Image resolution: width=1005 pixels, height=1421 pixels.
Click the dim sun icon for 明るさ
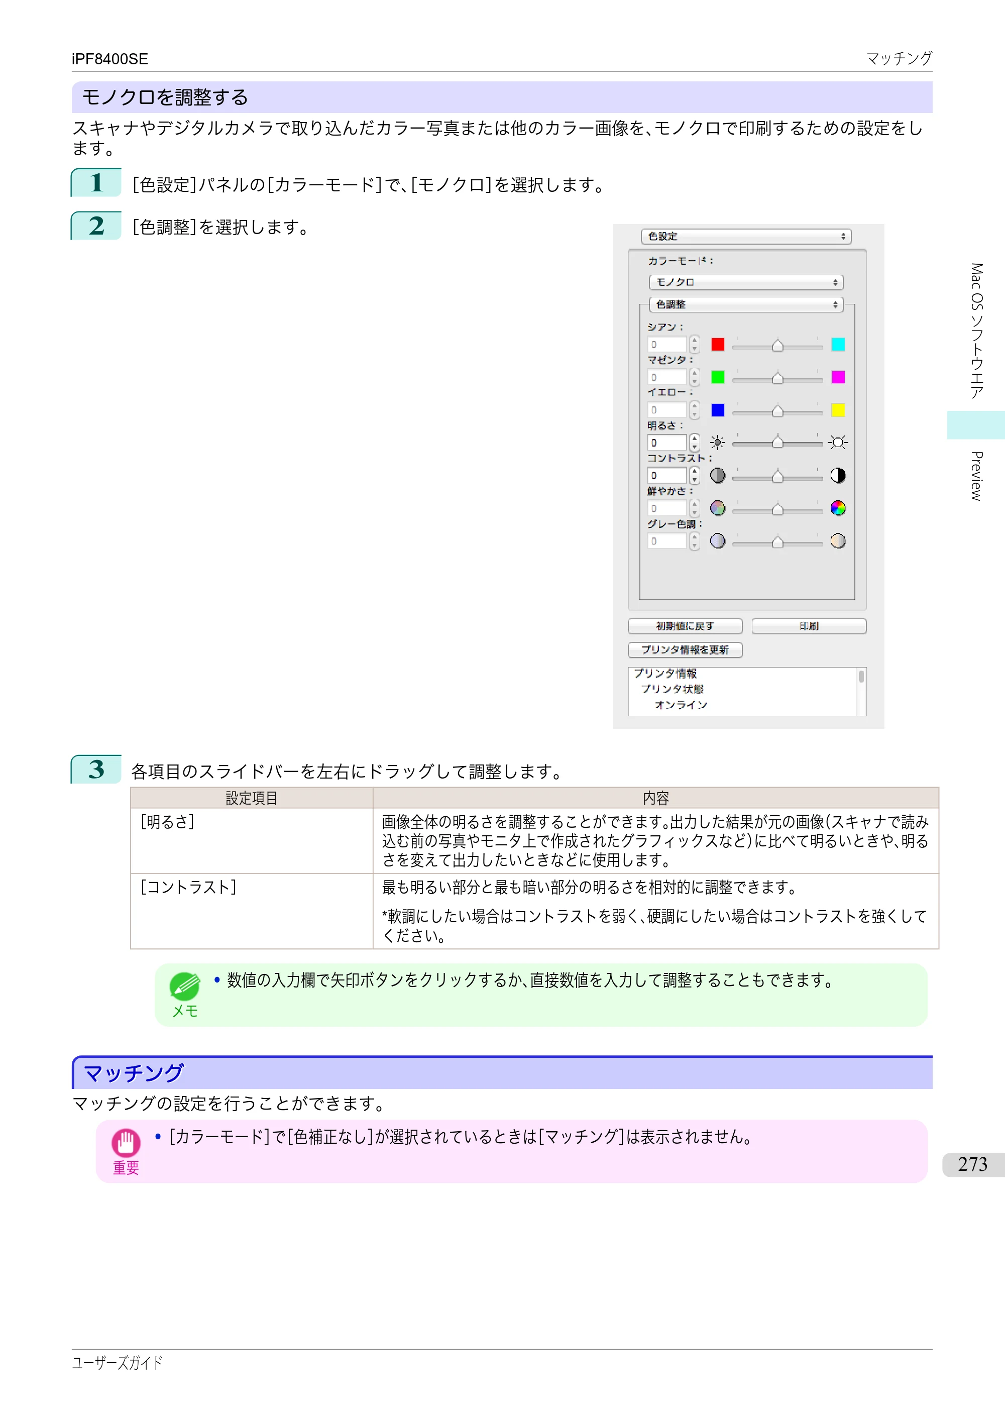[x=718, y=443]
